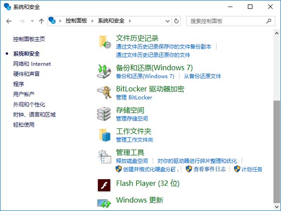
Task: Click 查看事件日志 link text
Action: pos(209,169)
